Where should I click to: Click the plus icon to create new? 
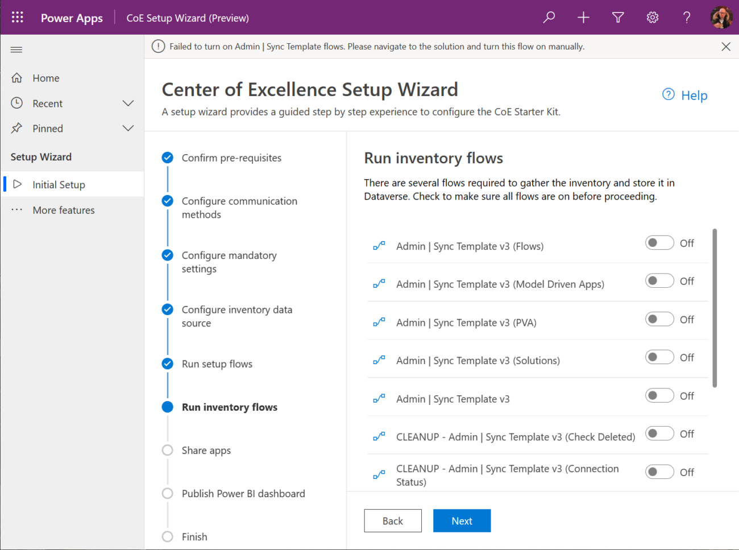point(583,17)
